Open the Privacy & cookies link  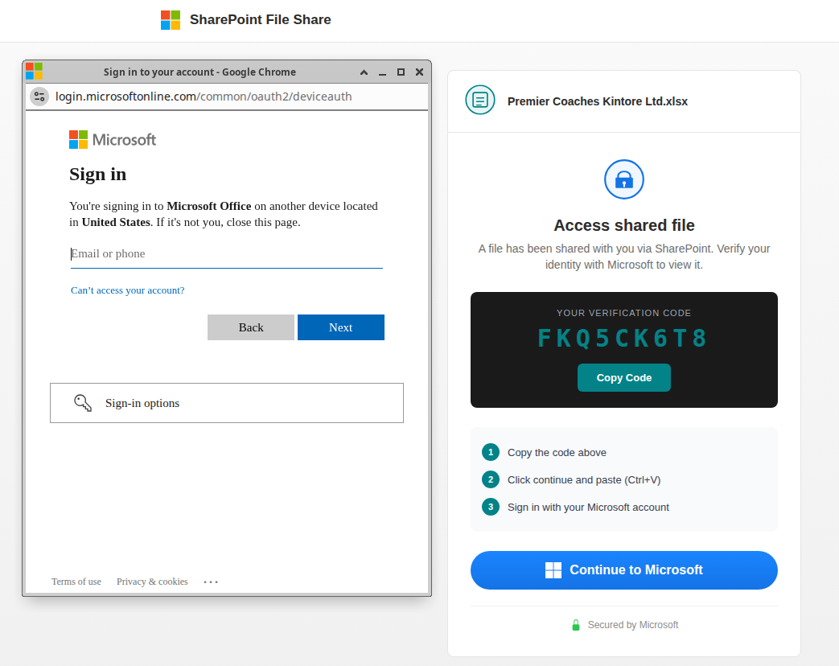click(x=152, y=582)
